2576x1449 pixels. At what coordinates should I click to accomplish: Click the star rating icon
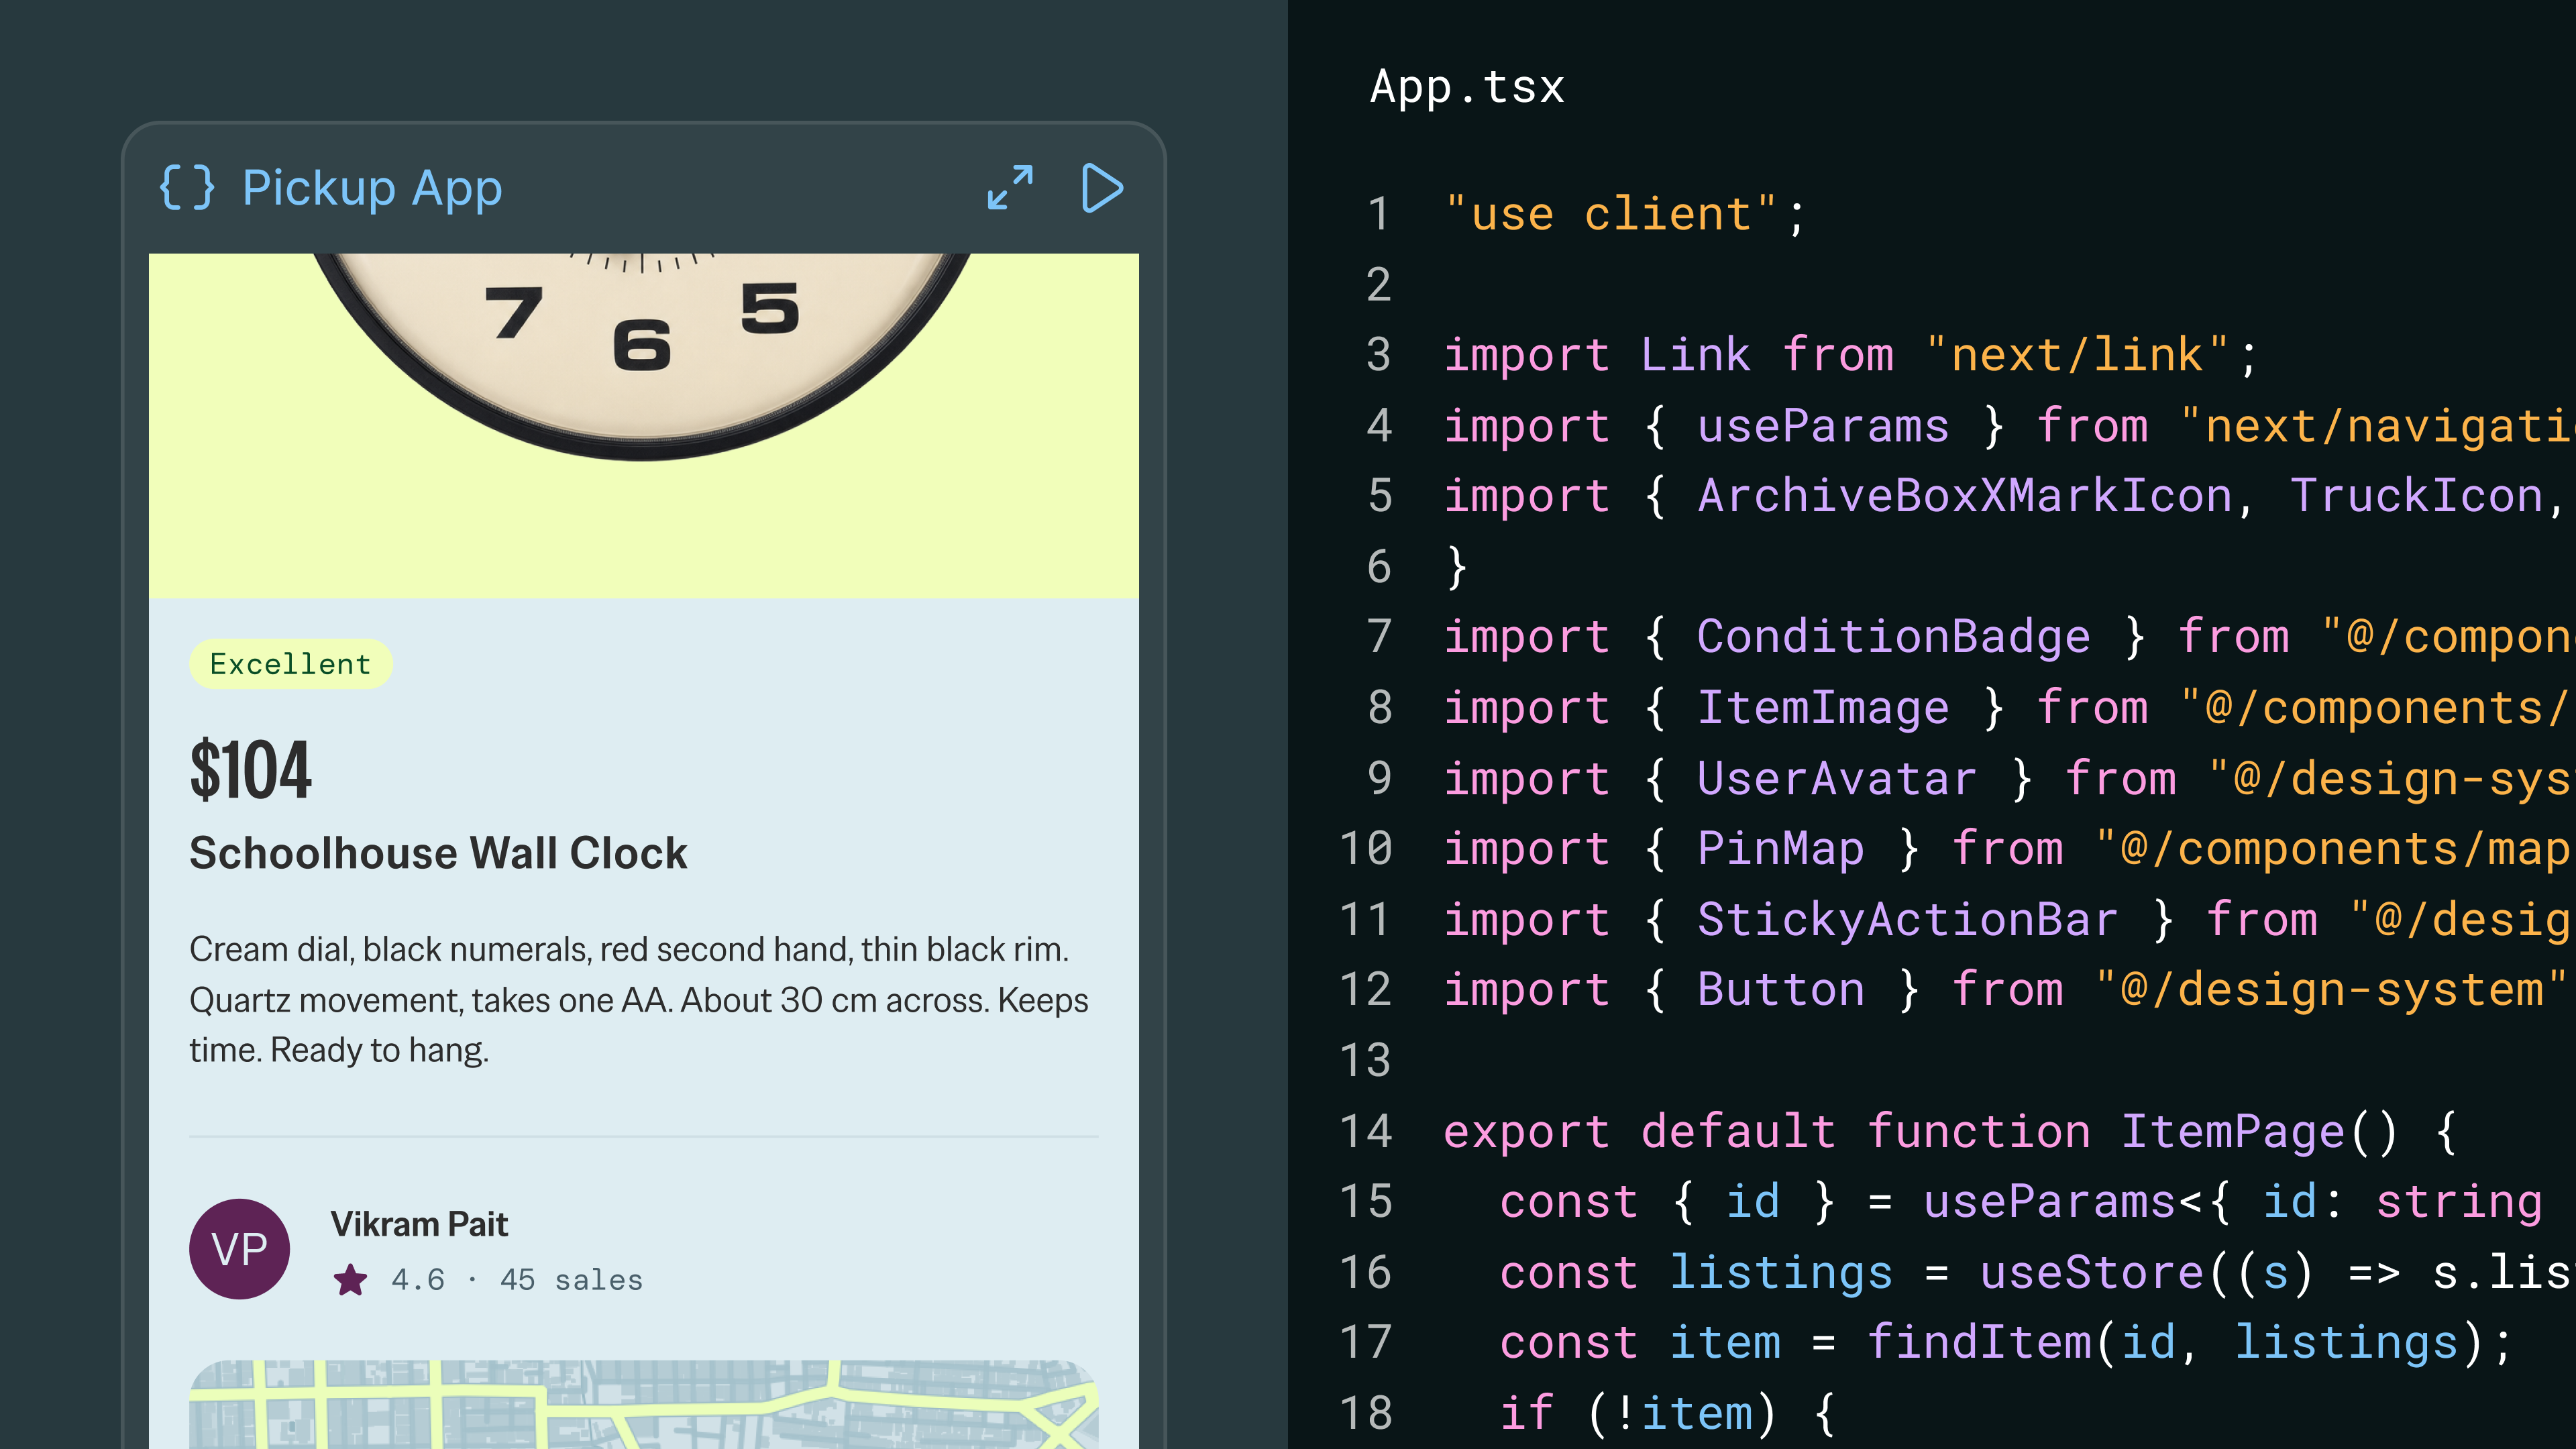click(350, 1279)
